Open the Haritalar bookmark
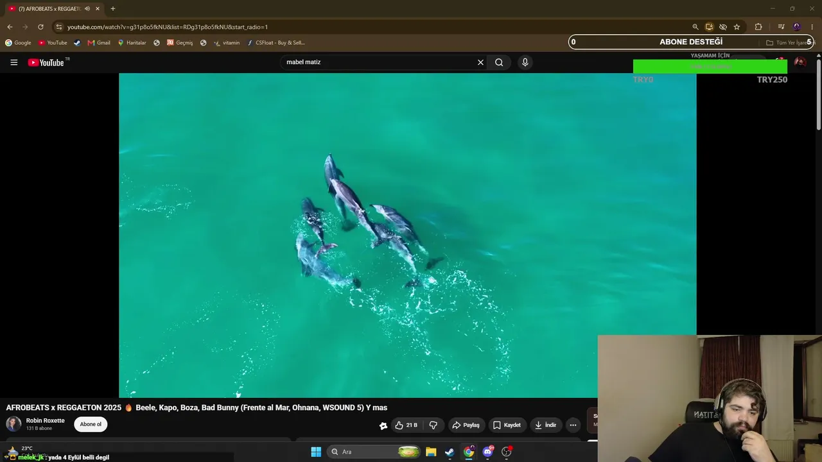 132,43
